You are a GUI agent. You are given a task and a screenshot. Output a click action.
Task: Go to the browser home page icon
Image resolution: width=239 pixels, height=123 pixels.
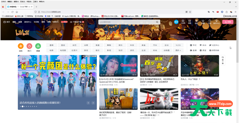17,12
